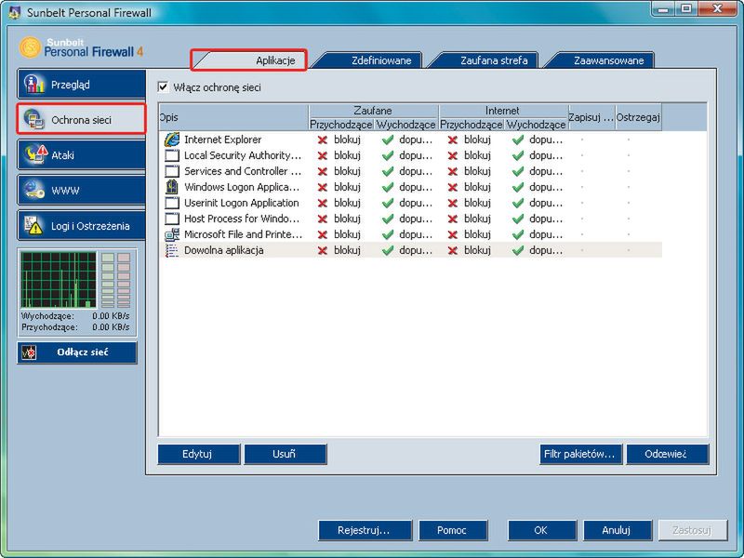Click the Internet Explorer application icon
Image resolution: width=744 pixels, height=558 pixels.
pos(171,139)
